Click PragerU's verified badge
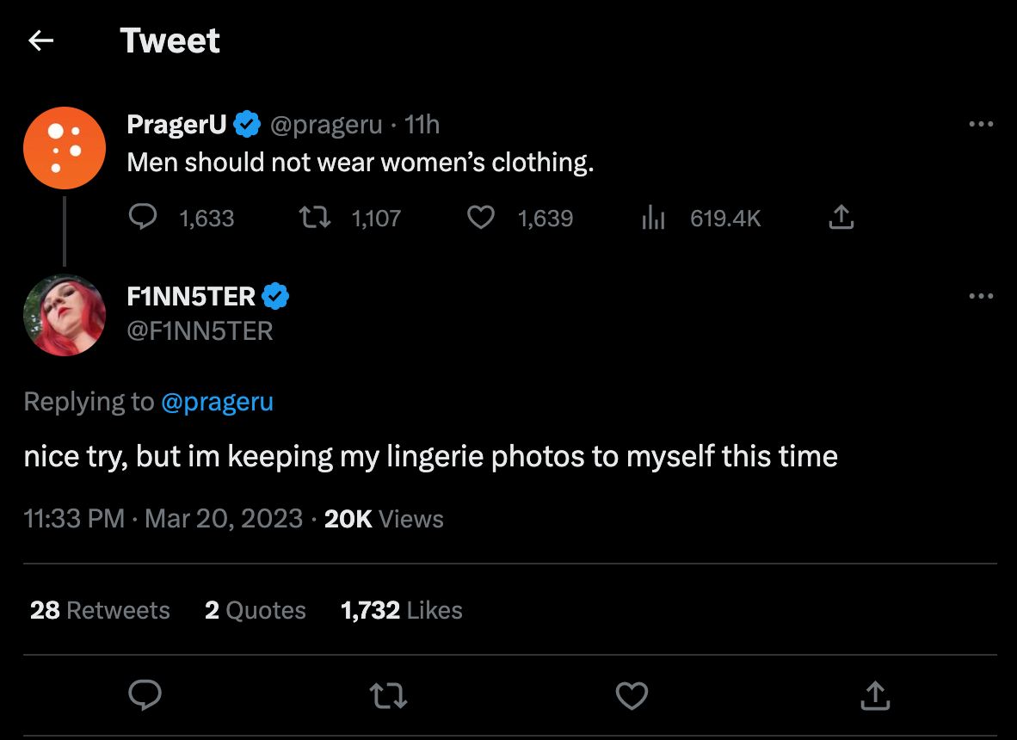1017x740 pixels. coord(247,123)
